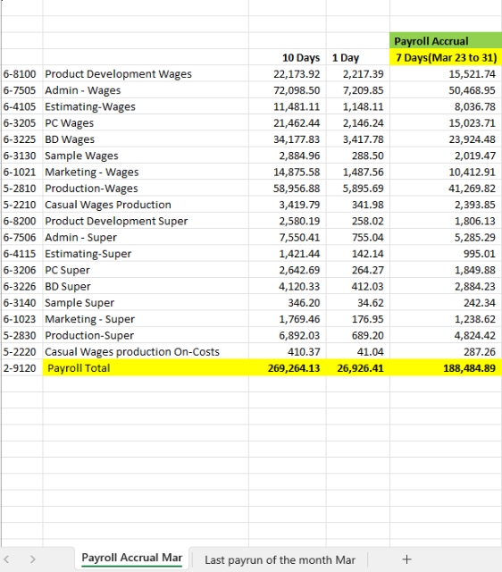The width and height of the screenshot is (502, 572).
Task: Click the 755.04 cell
Action: (358, 237)
